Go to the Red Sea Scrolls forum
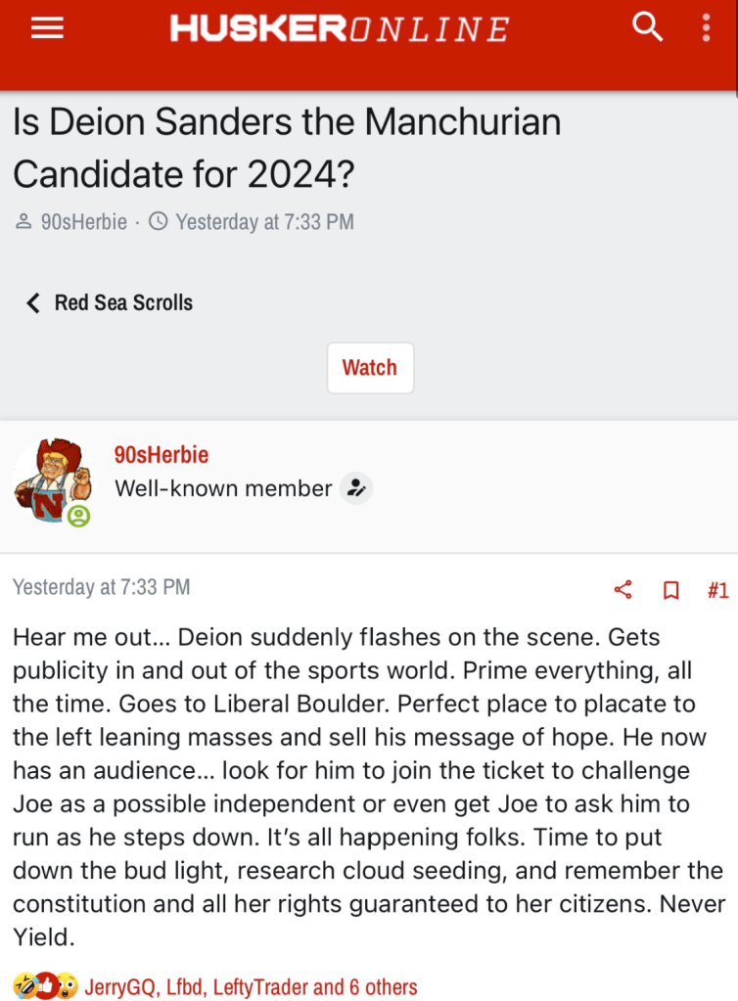This screenshot has width=738, height=1001. [x=123, y=302]
